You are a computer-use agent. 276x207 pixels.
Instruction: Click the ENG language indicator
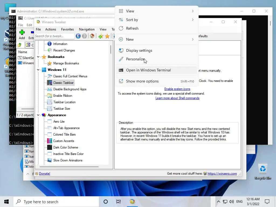[x=239, y=202]
